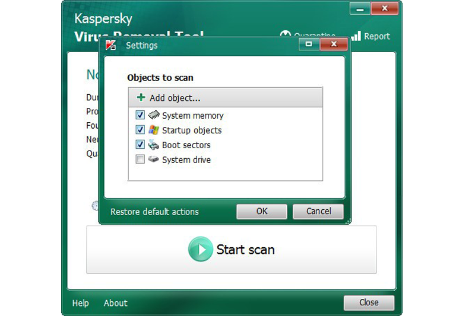Open Help in the main window footer
475x316 pixels.
(x=81, y=303)
